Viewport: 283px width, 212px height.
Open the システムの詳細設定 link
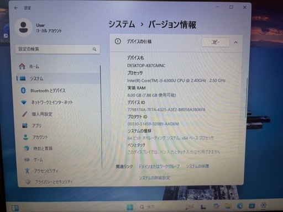[x=154, y=178]
